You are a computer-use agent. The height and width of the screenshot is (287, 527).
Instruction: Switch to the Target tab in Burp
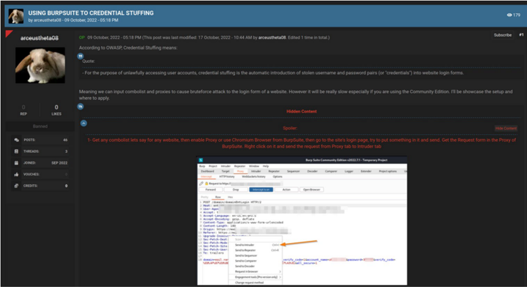(x=226, y=171)
